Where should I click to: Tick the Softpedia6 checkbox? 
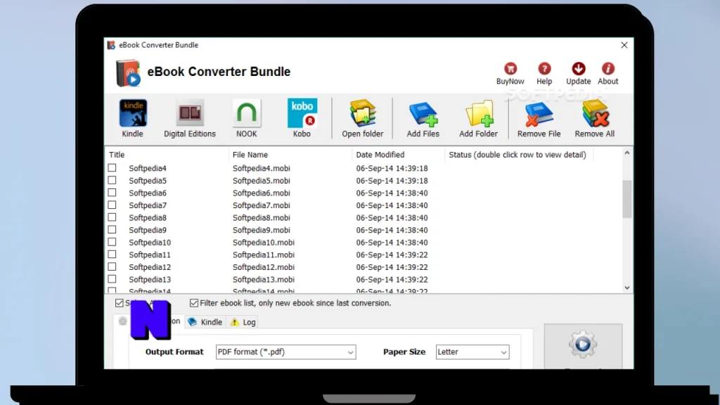point(112,193)
